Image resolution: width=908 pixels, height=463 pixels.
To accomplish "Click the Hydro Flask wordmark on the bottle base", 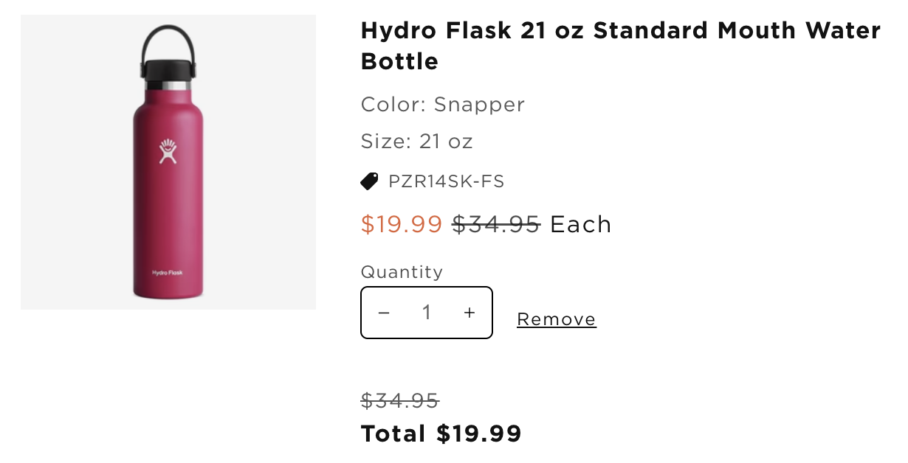I will pos(168,273).
